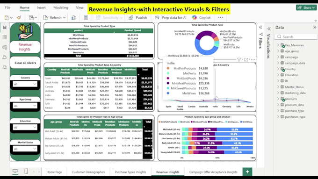Expand the Key_Measures table in Data pane
The image size is (318, 179).
[278, 45]
